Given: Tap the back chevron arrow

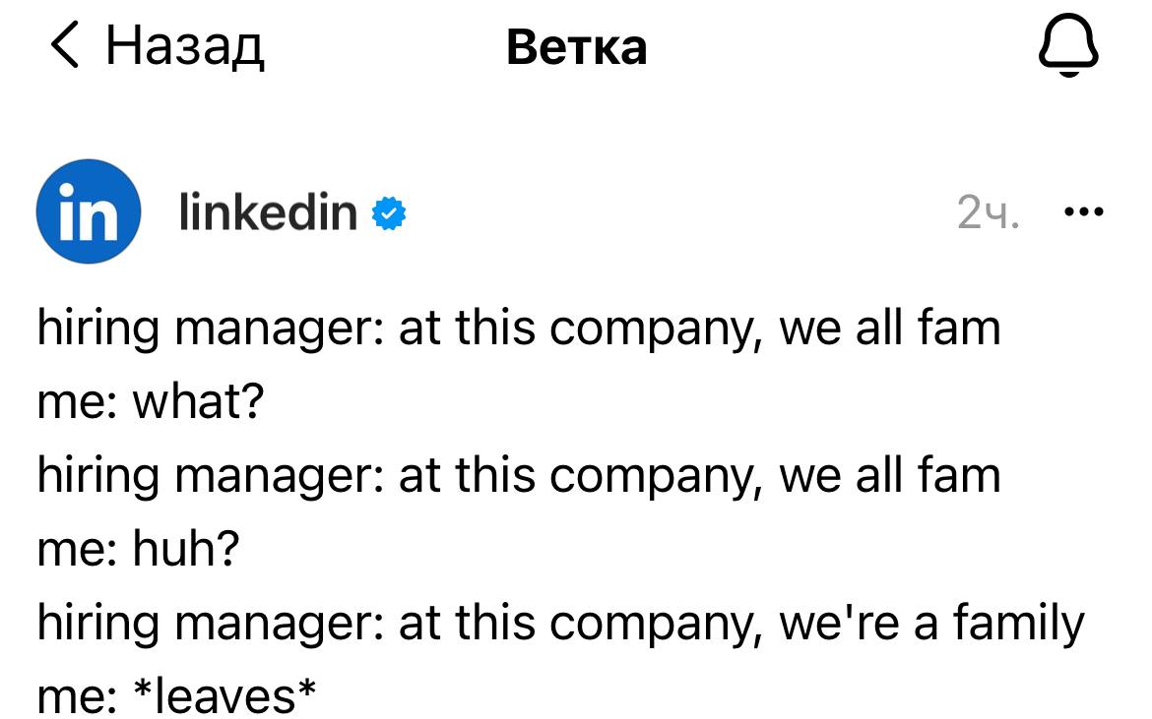Looking at the screenshot, I should point(64,45).
